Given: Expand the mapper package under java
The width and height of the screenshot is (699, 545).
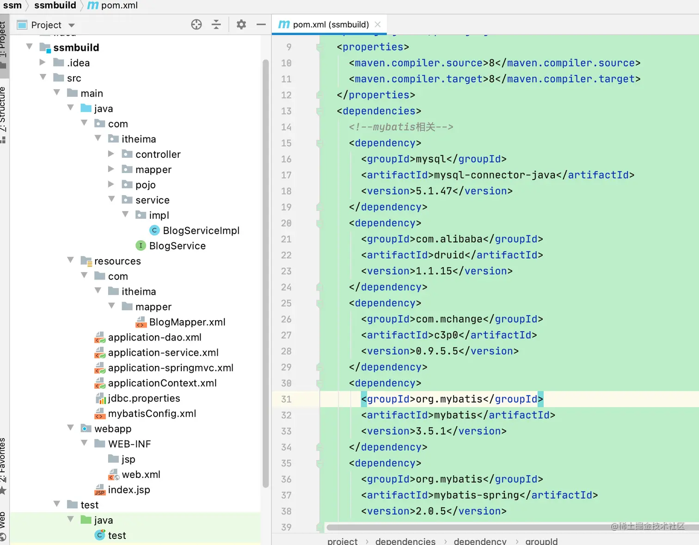Looking at the screenshot, I should pyautogui.click(x=111, y=169).
